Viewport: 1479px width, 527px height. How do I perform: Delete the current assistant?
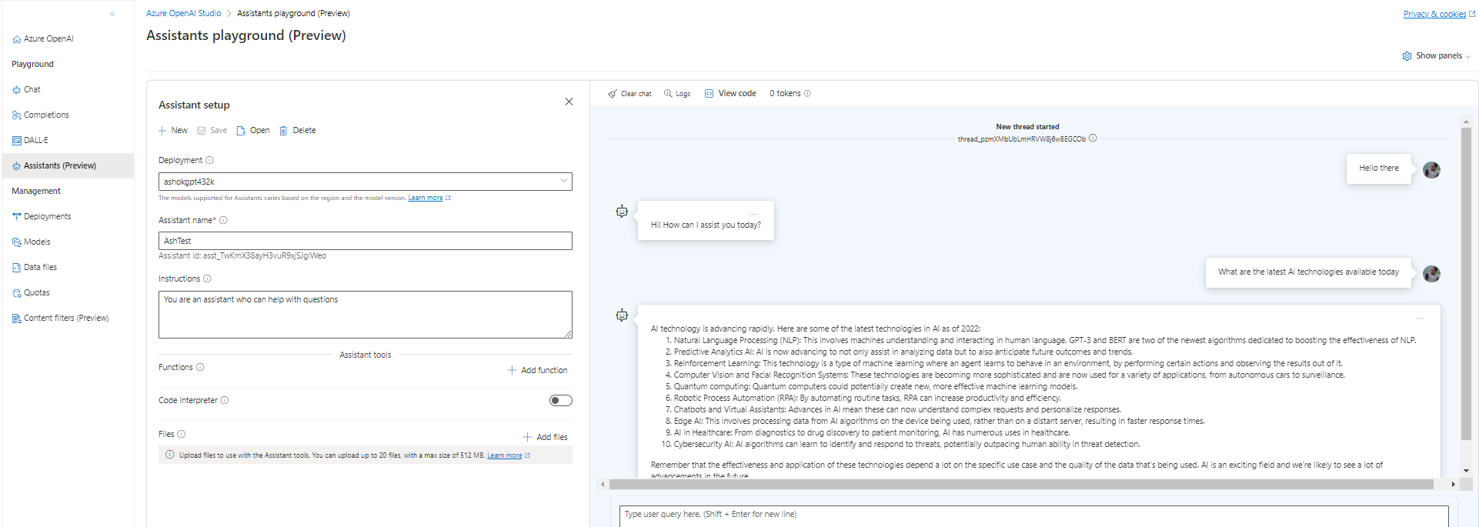click(297, 130)
